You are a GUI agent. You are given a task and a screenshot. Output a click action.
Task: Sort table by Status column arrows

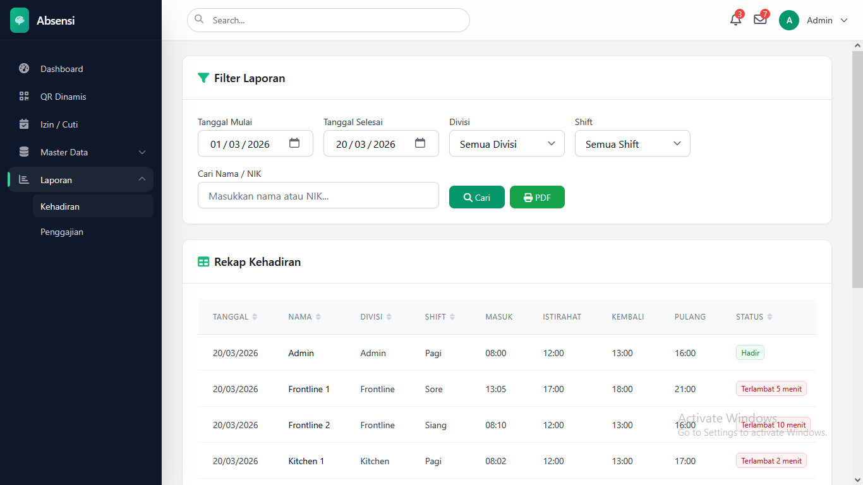click(x=769, y=317)
